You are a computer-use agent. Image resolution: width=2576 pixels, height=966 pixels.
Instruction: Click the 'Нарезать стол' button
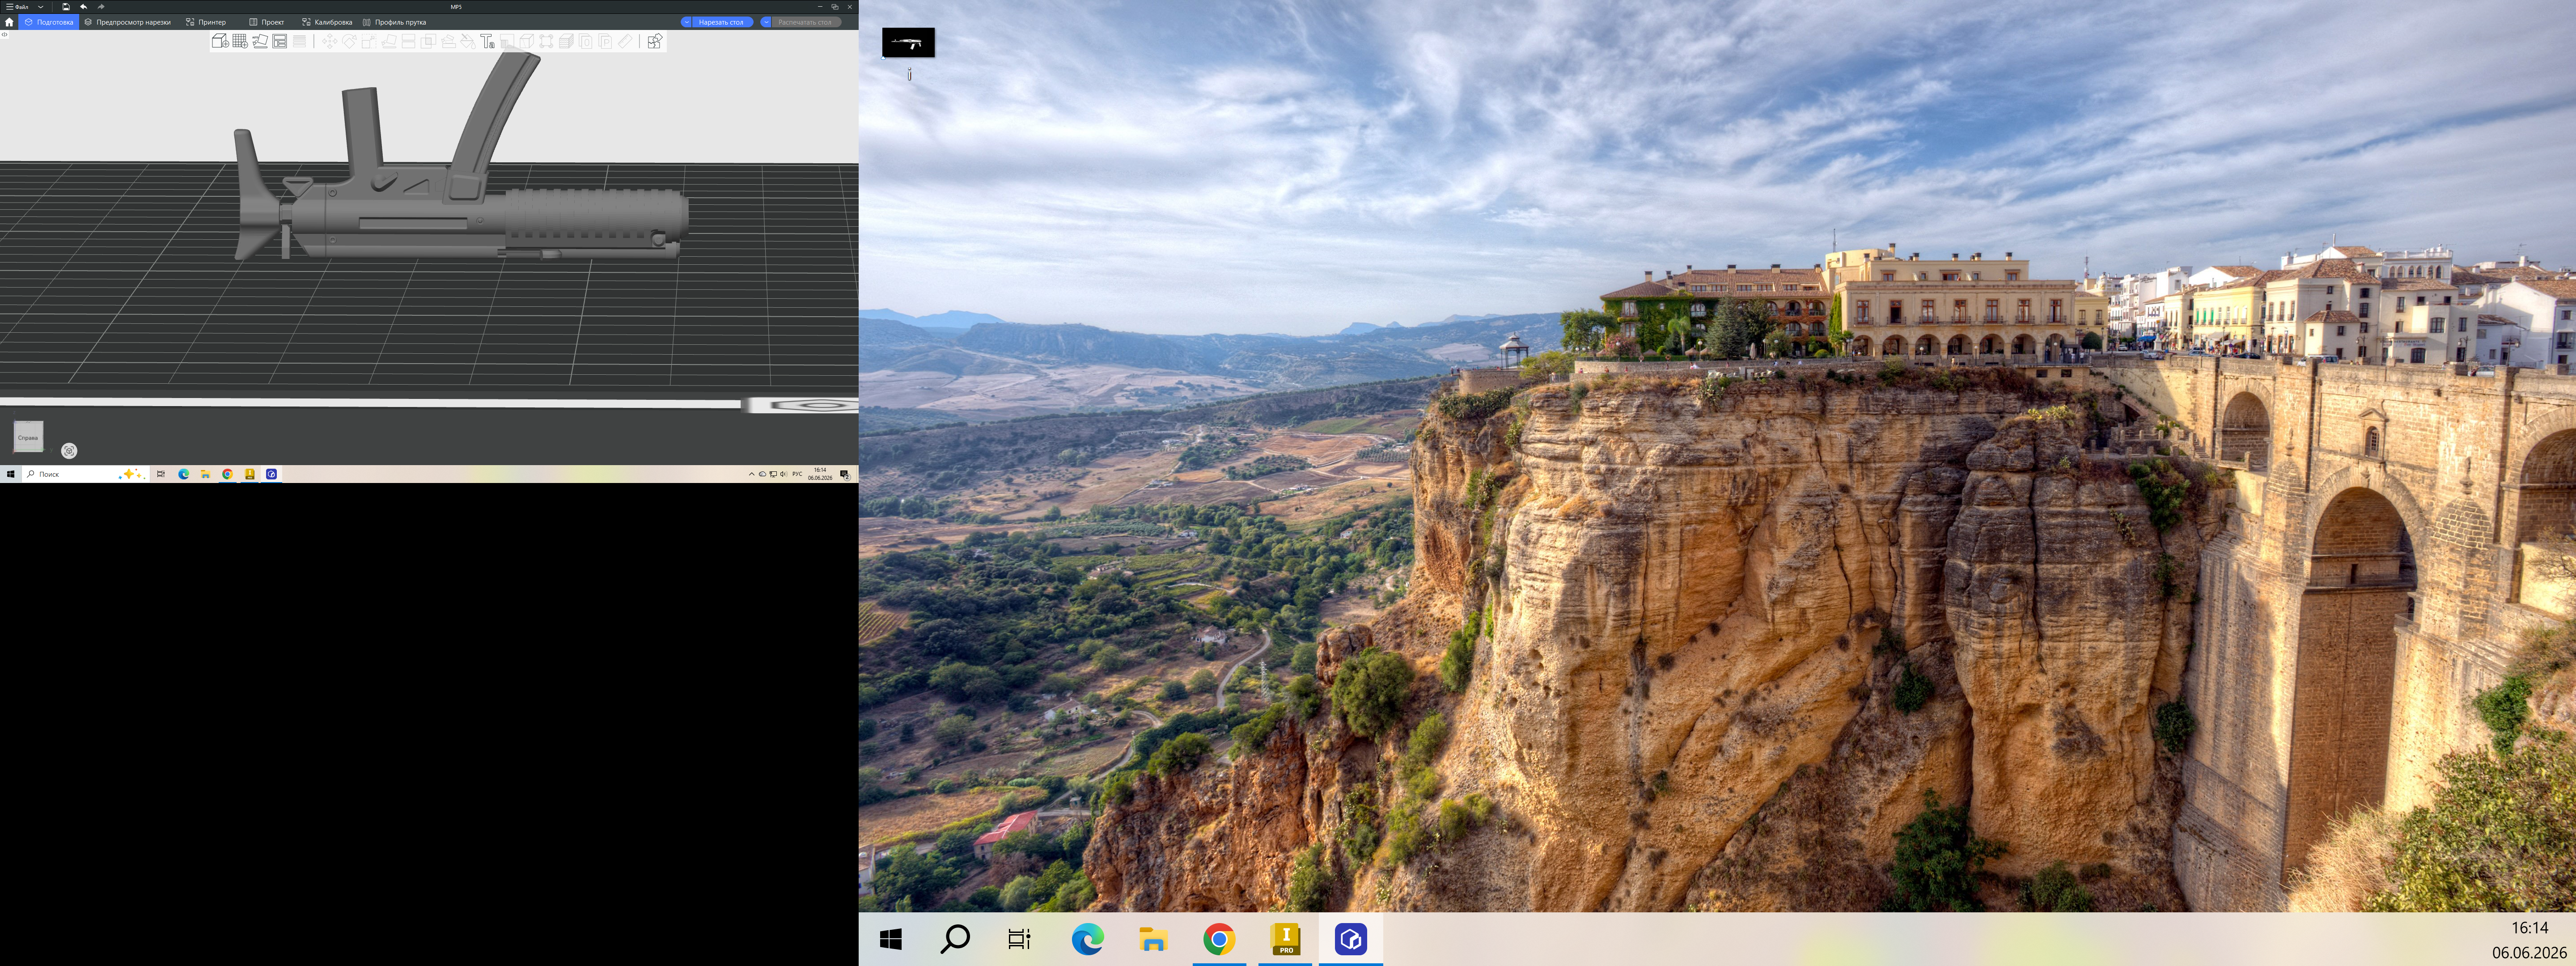tap(721, 22)
